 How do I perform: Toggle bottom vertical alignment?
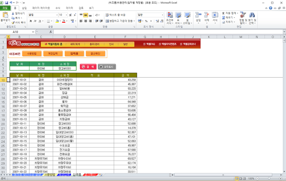(90, 15)
